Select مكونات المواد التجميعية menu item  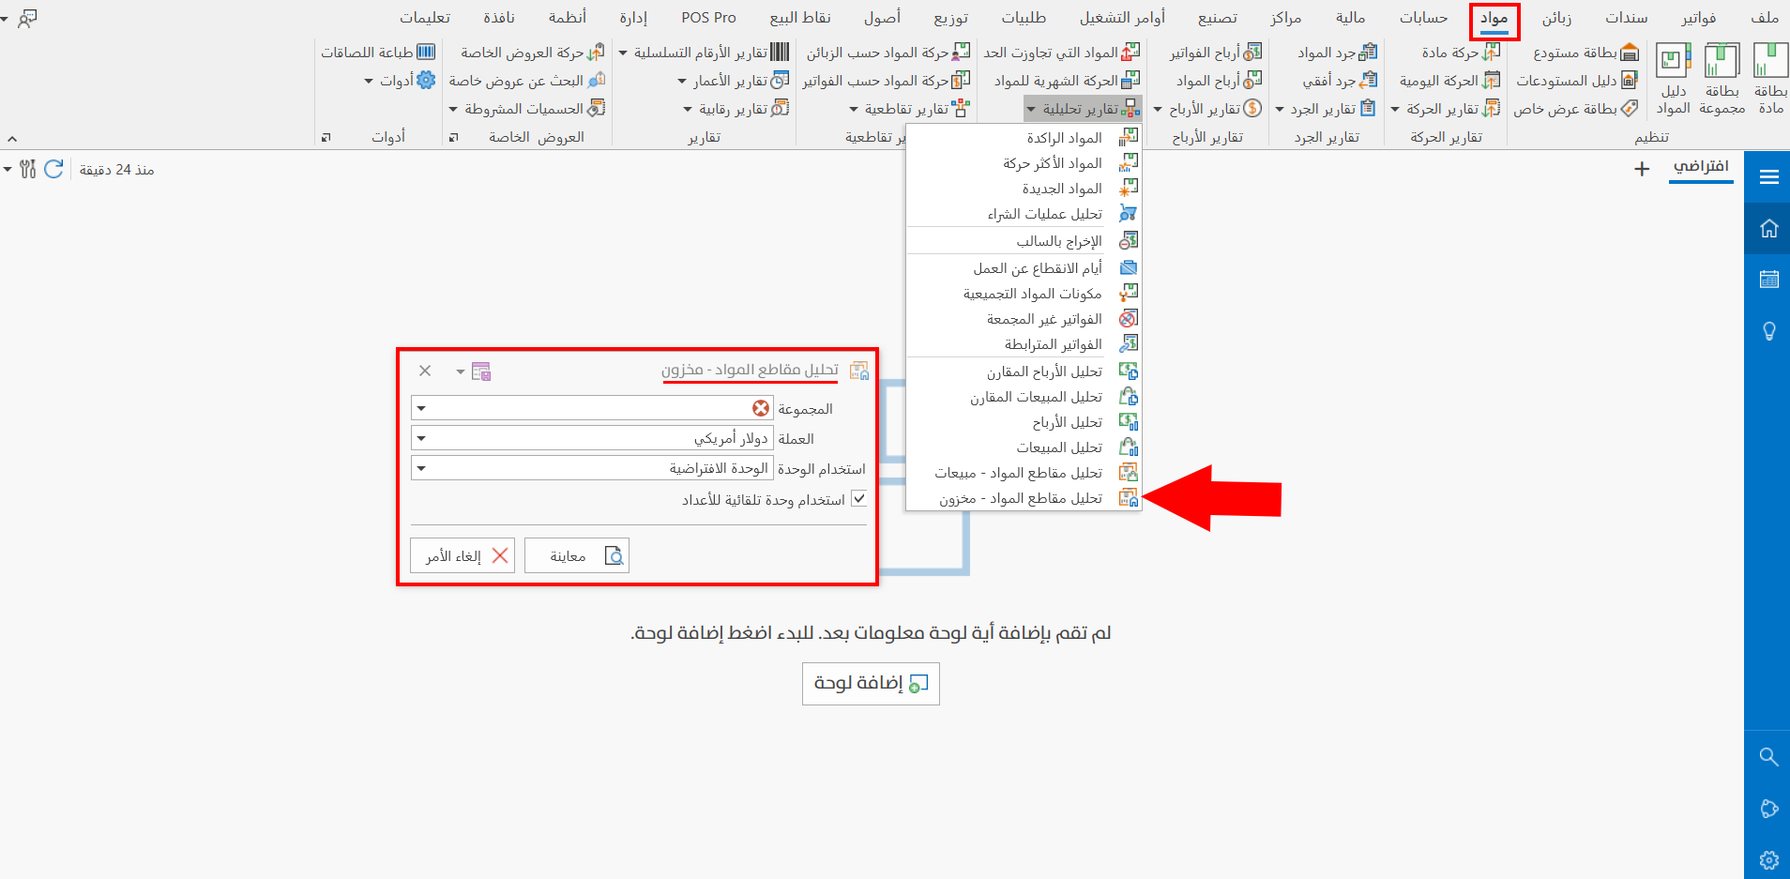click(1024, 294)
